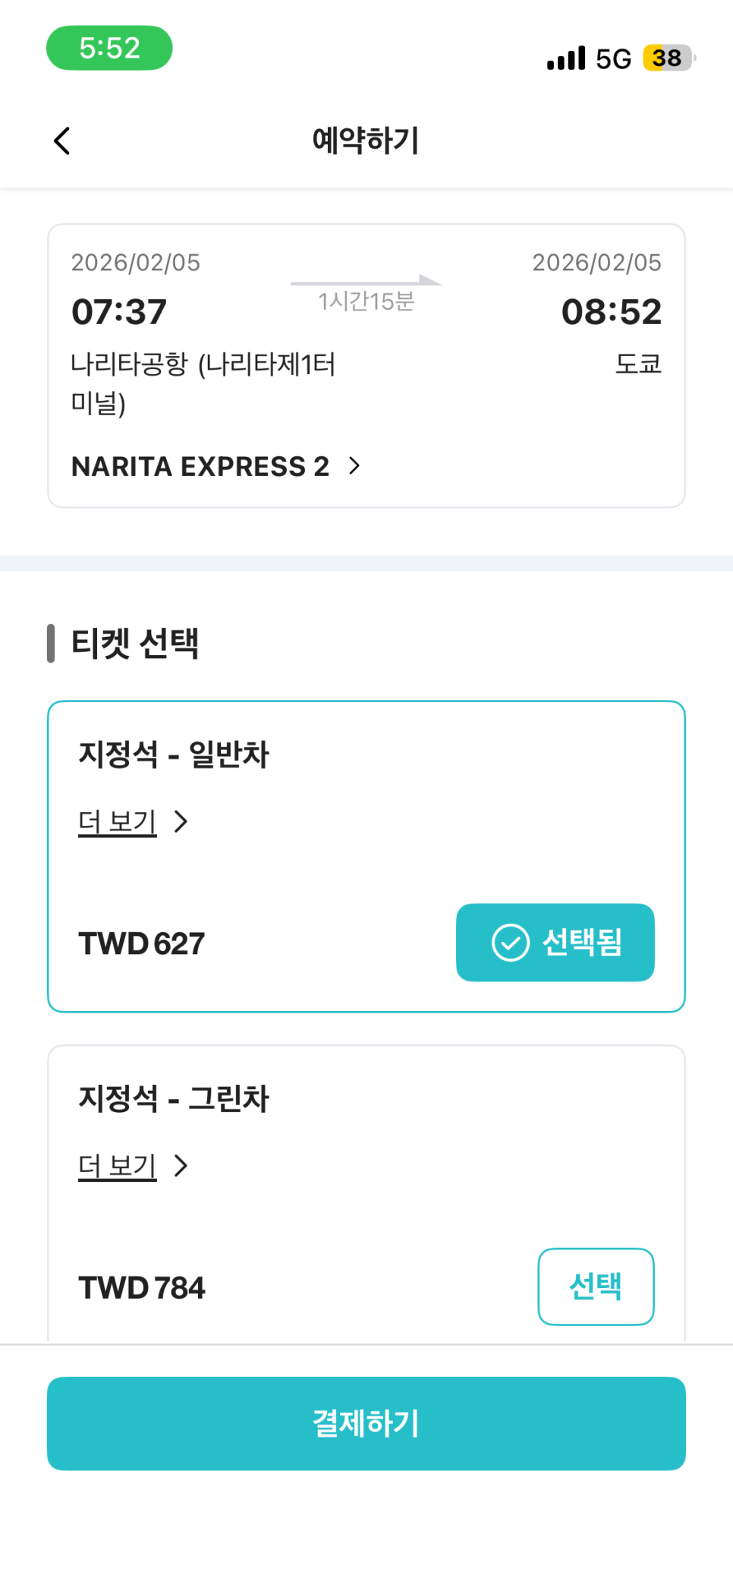This screenshot has width=733, height=1588.
Task: Tap the gray bar beside 티켓 선택
Action: pyautogui.click(x=51, y=643)
